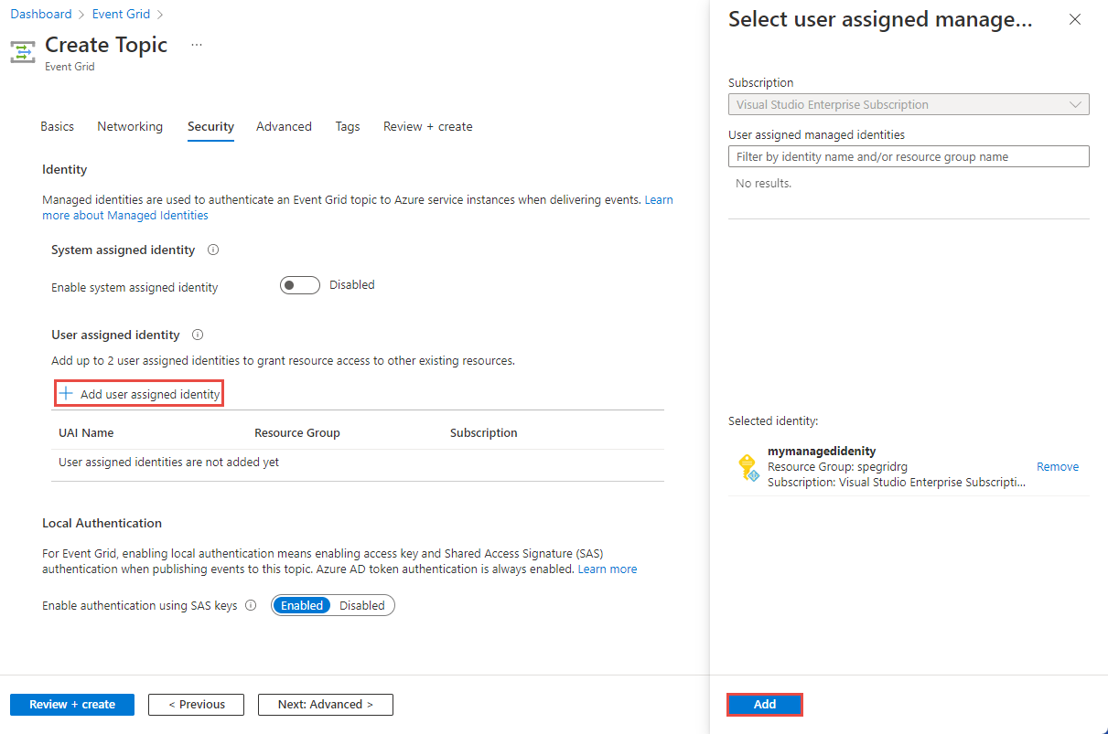Click the Event Grid topic icon near Create Topic
Screen dimensions: 1108x734
pos(22,51)
